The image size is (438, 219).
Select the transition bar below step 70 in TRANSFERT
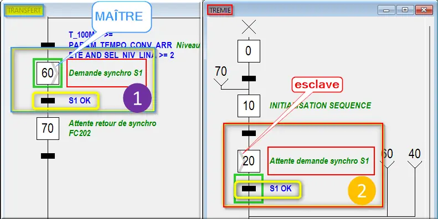pyautogui.click(x=48, y=156)
